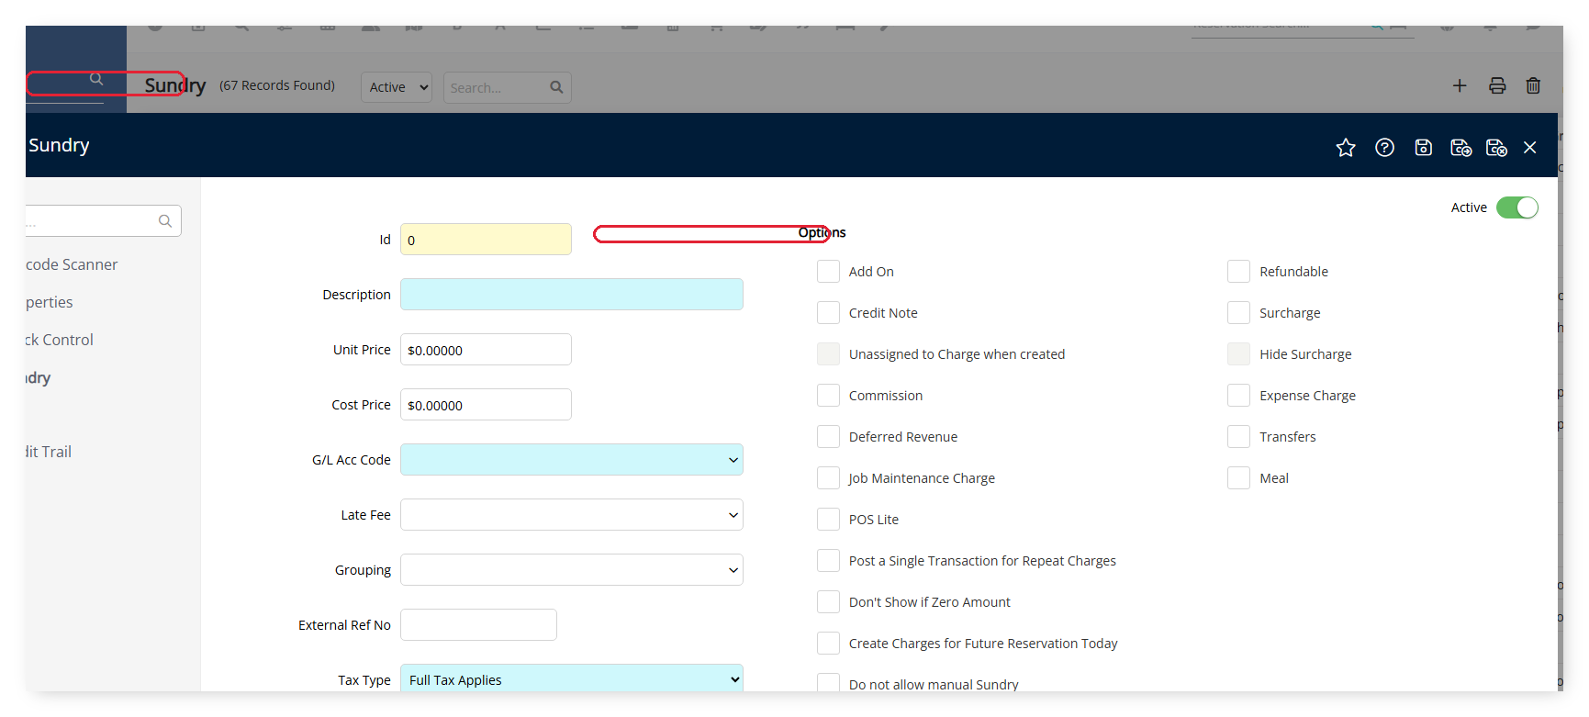The image size is (1589, 717).
Task: Enable the Refundable checkbox
Action: click(1238, 272)
